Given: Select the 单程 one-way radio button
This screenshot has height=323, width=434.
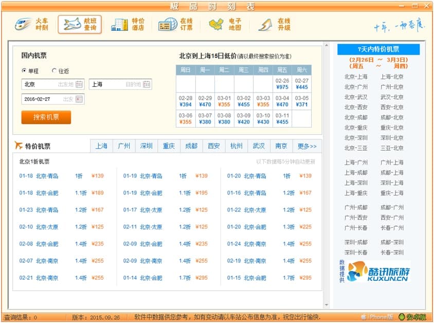Looking at the screenshot, I should click(24, 71).
